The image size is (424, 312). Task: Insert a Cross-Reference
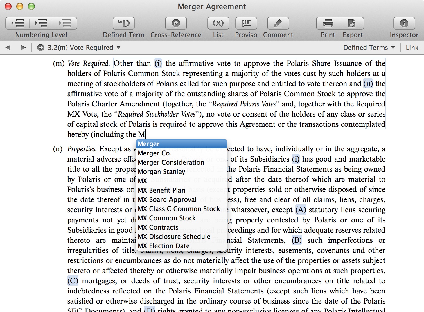tap(176, 23)
